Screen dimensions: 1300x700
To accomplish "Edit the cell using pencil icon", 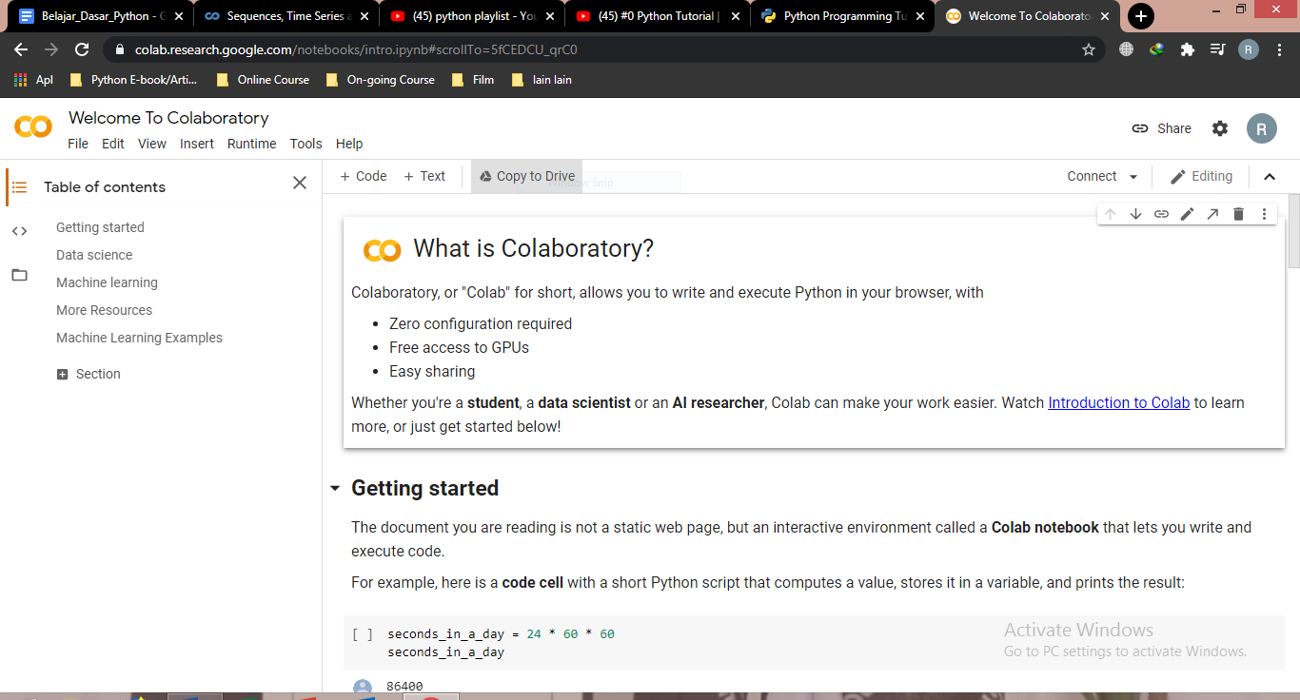I will [1187, 213].
